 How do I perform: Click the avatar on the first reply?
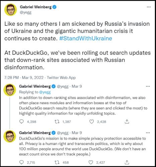(10, 90)
